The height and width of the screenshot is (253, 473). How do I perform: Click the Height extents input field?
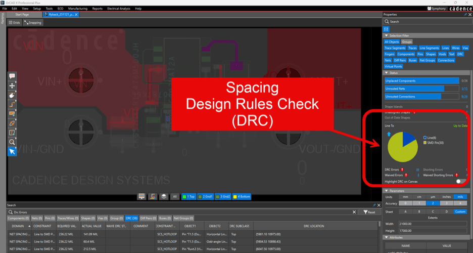tap(433, 231)
